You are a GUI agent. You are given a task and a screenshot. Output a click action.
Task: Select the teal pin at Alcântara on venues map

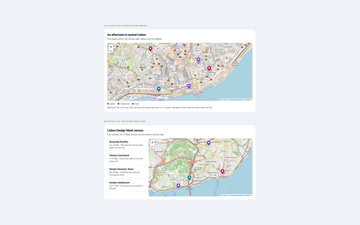(189, 178)
